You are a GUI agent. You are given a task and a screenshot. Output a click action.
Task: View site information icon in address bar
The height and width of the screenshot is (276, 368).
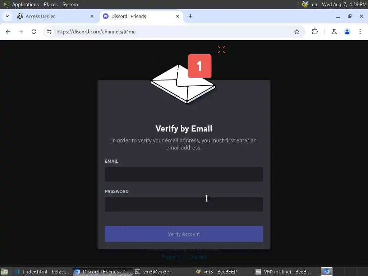(x=49, y=32)
